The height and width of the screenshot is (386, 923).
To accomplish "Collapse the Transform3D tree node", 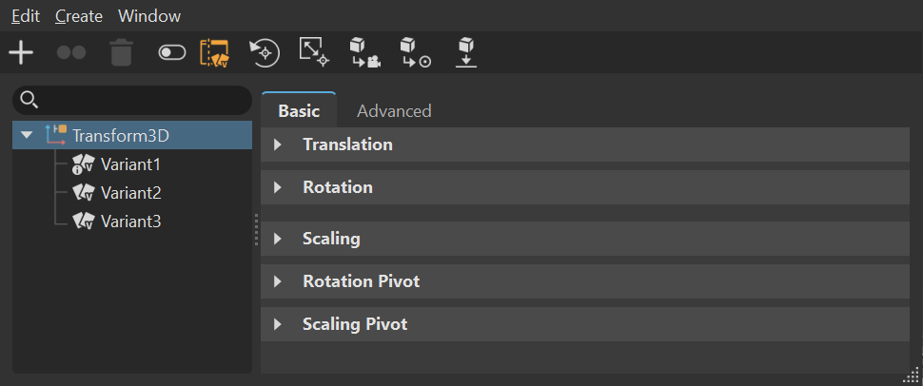I will pyautogui.click(x=27, y=135).
